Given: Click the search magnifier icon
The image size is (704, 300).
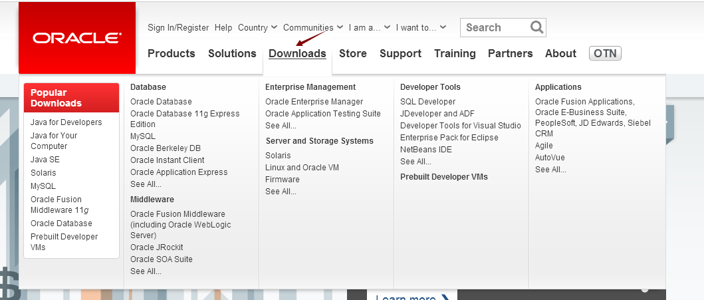Looking at the screenshot, I should (x=536, y=27).
